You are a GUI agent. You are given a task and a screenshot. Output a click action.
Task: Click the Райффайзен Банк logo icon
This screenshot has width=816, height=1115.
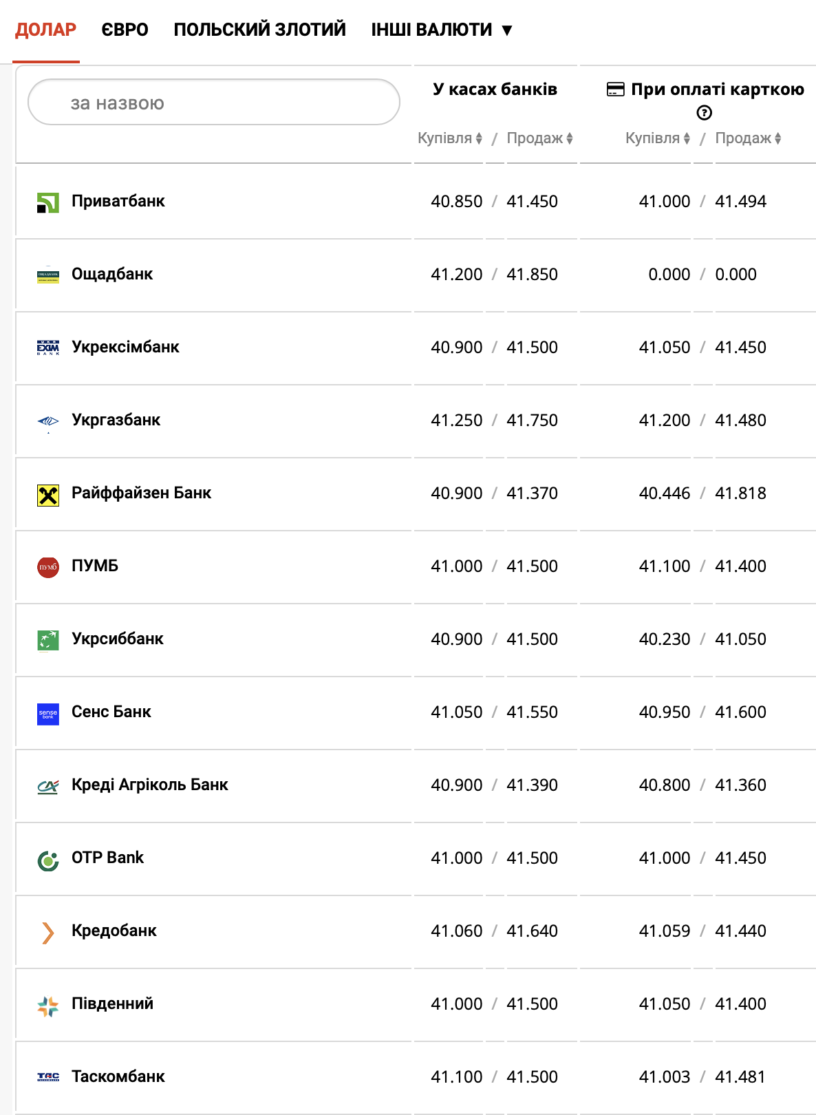pyautogui.click(x=47, y=495)
